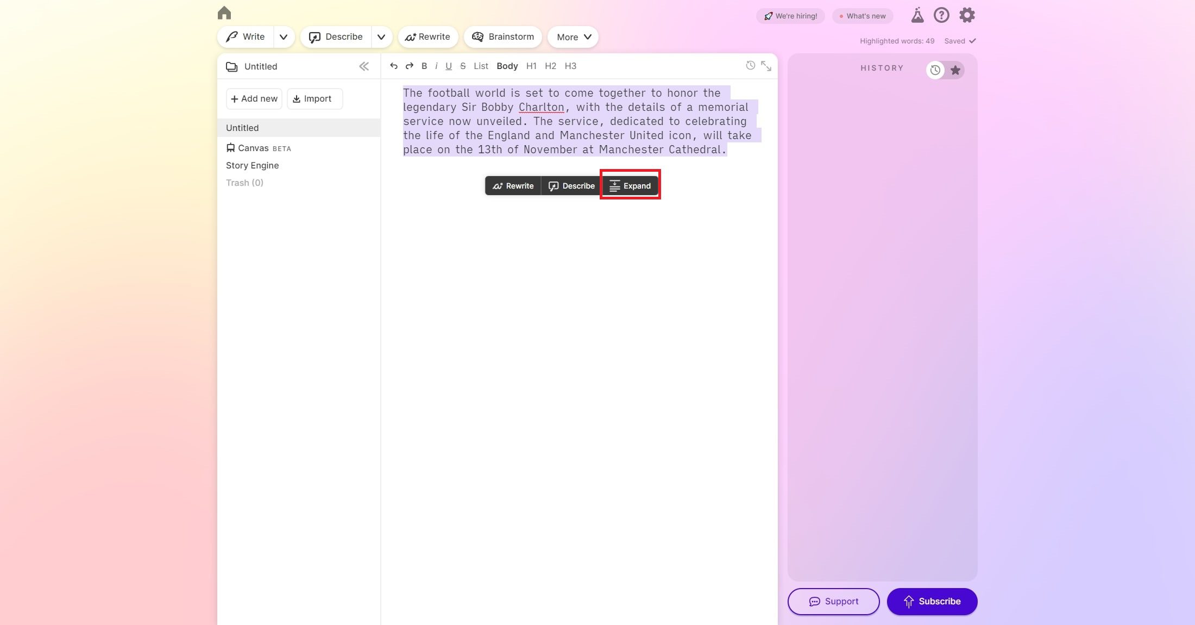Open Story Engine section
The image size is (1195, 625).
pyautogui.click(x=252, y=165)
